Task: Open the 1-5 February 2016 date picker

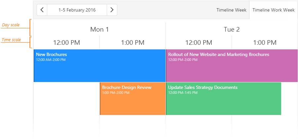Action: coord(77,10)
